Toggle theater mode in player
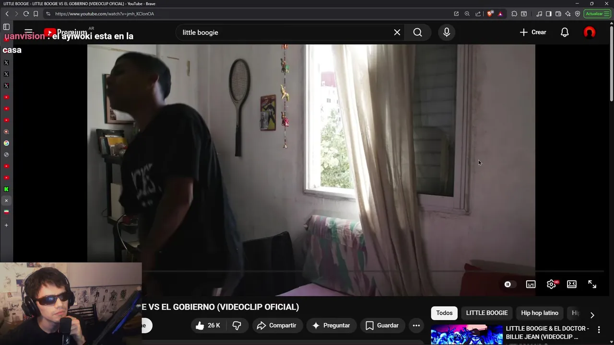This screenshot has height=345, width=614. 572,285
